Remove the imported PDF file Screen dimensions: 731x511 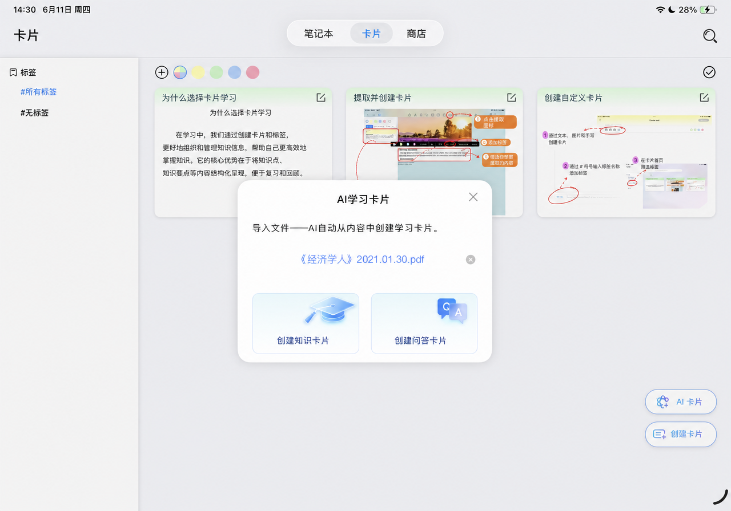[x=471, y=259]
